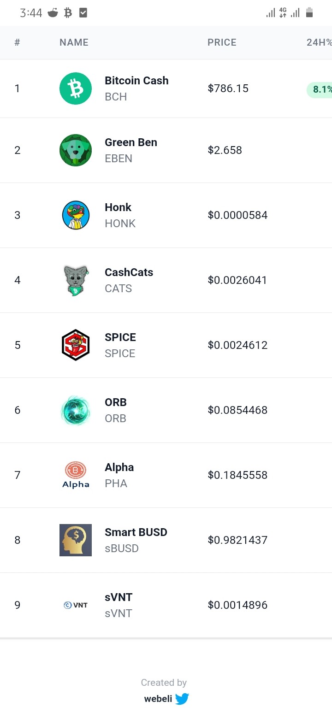Tap the battery icon in status bar
Image resolution: width=332 pixels, height=719 pixels.
309,12
